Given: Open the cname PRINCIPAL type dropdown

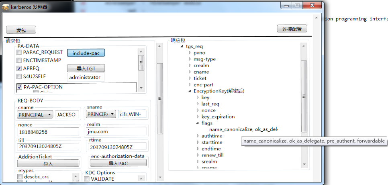Looking at the screenshot, I should (35, 115).
